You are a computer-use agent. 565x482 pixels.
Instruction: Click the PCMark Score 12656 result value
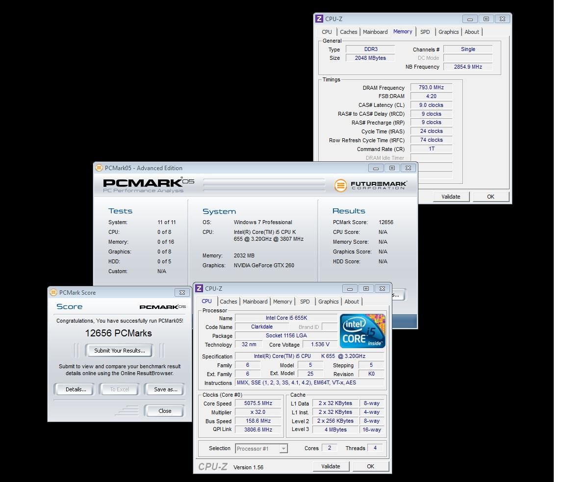(386, 222)
